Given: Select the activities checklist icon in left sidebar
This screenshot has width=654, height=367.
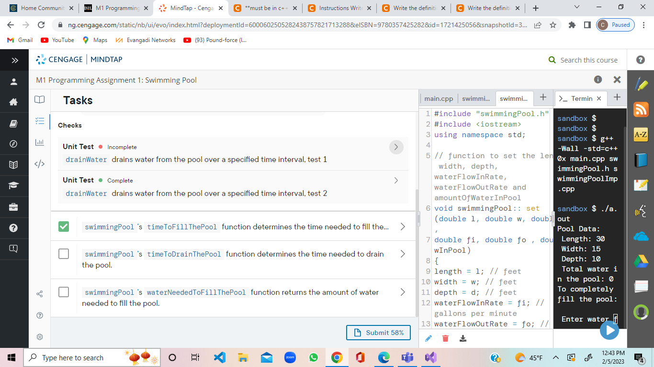Looking at the screenshot, I should click(39, 121).
